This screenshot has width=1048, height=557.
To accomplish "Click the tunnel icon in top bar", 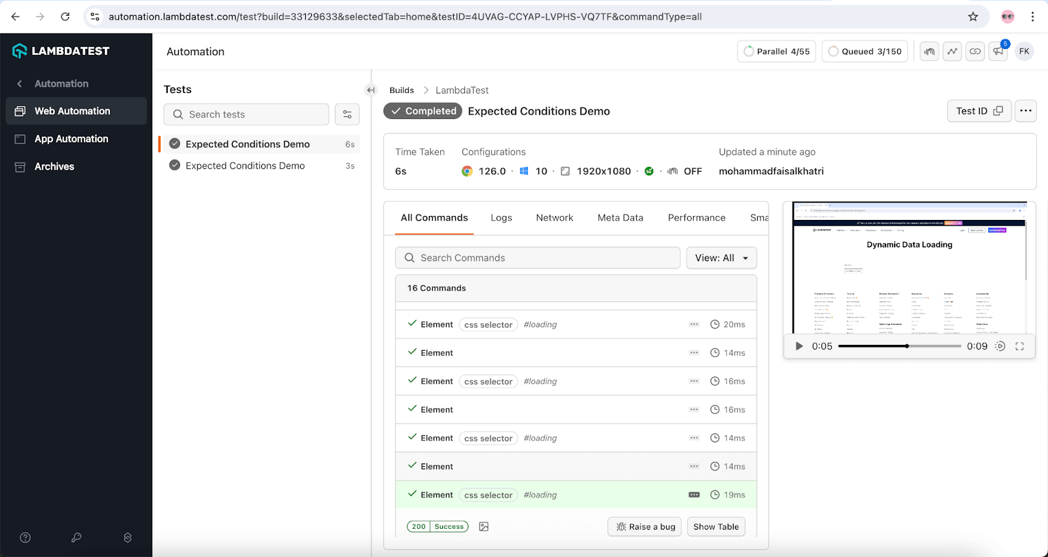I will 929,51.
